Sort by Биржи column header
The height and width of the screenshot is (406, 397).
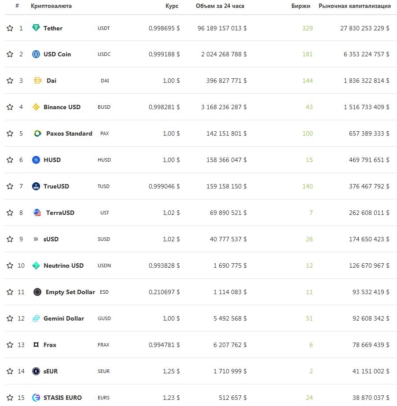click(x=301, y=6)
